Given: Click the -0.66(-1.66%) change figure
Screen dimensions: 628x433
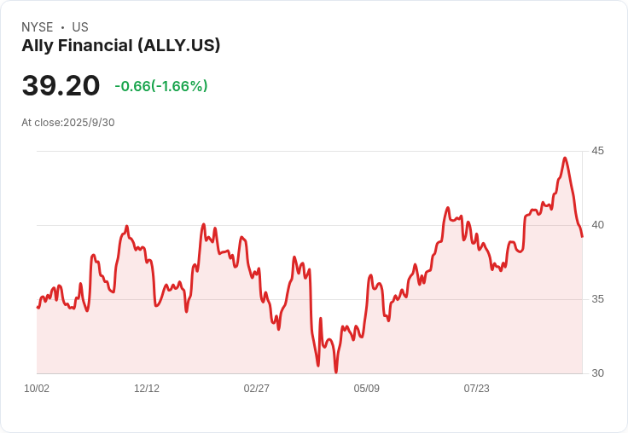Looking at the screenshot, I should pyautogui.click(x=161, y=86).
